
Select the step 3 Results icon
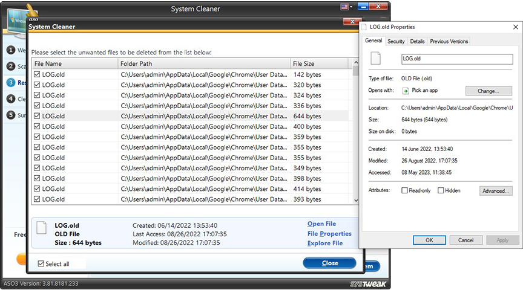point(11,82)
